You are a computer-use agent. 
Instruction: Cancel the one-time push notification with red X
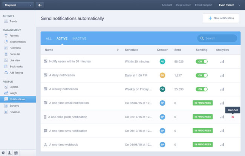click(x=233, y=117)
